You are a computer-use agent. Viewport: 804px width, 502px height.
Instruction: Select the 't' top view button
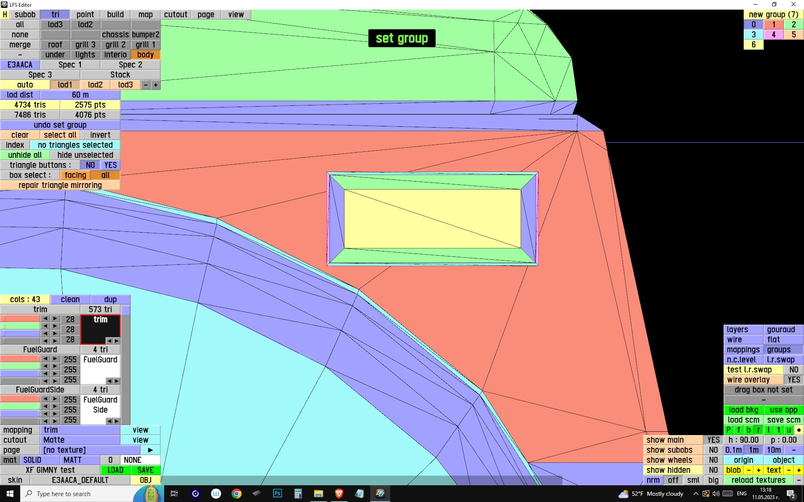click(778, 430)
